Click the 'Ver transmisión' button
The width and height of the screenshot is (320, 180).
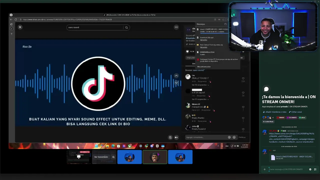click(101, 157)
